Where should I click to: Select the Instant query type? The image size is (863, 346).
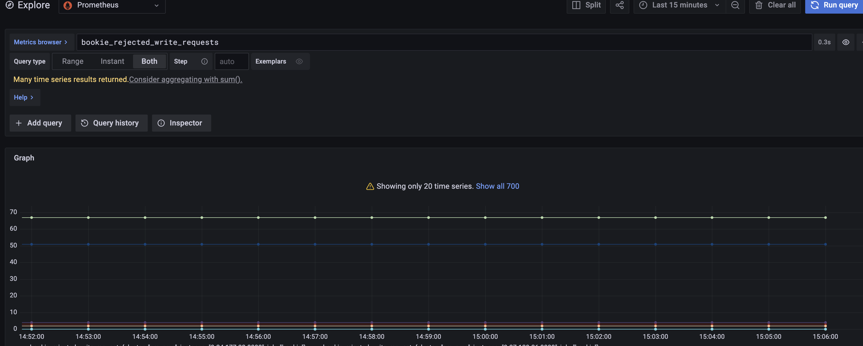tap(112, 61)
